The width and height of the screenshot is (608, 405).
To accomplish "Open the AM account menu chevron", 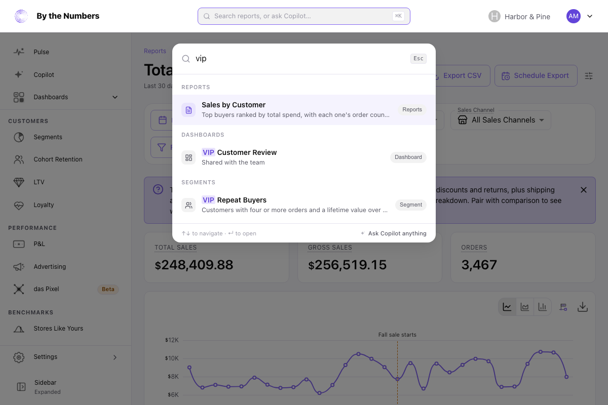I will point(590,16).
